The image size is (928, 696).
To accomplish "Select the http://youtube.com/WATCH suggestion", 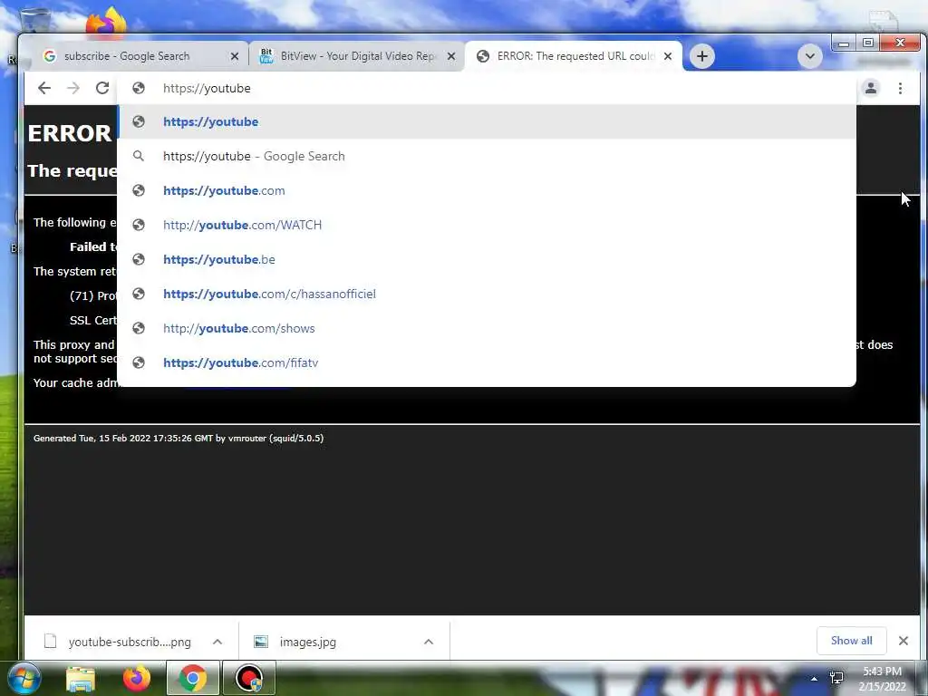I will 487,225.
